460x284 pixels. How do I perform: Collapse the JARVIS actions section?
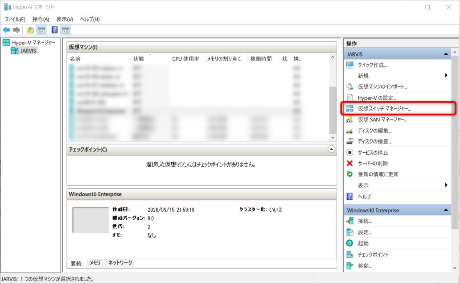[446, 54]
